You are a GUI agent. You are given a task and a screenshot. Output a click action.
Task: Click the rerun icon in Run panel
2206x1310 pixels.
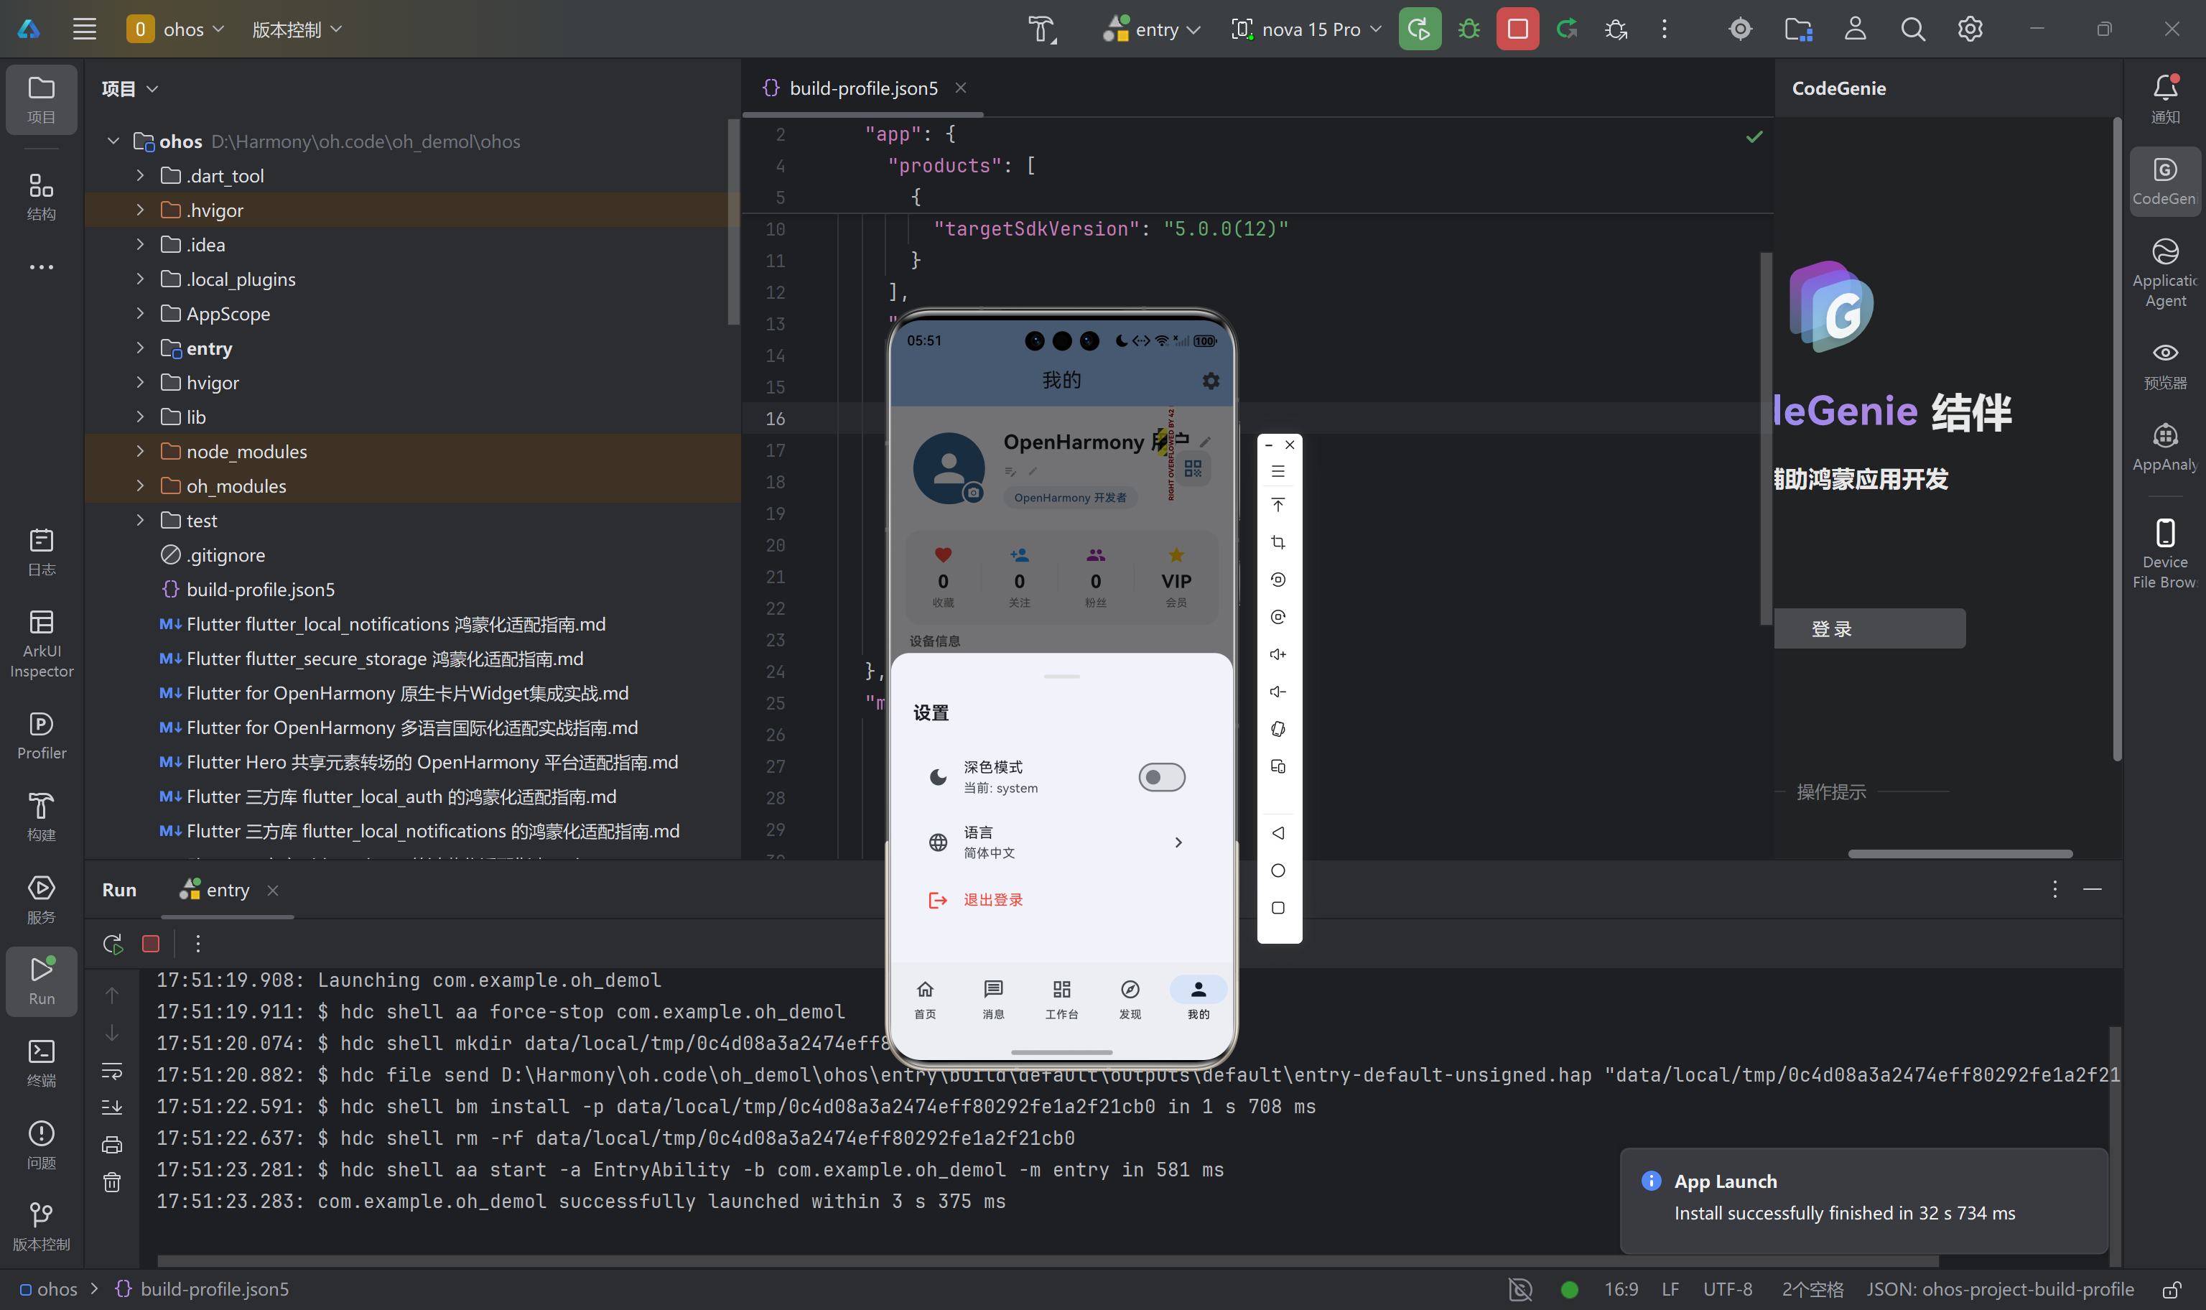(x=113, y=944)
